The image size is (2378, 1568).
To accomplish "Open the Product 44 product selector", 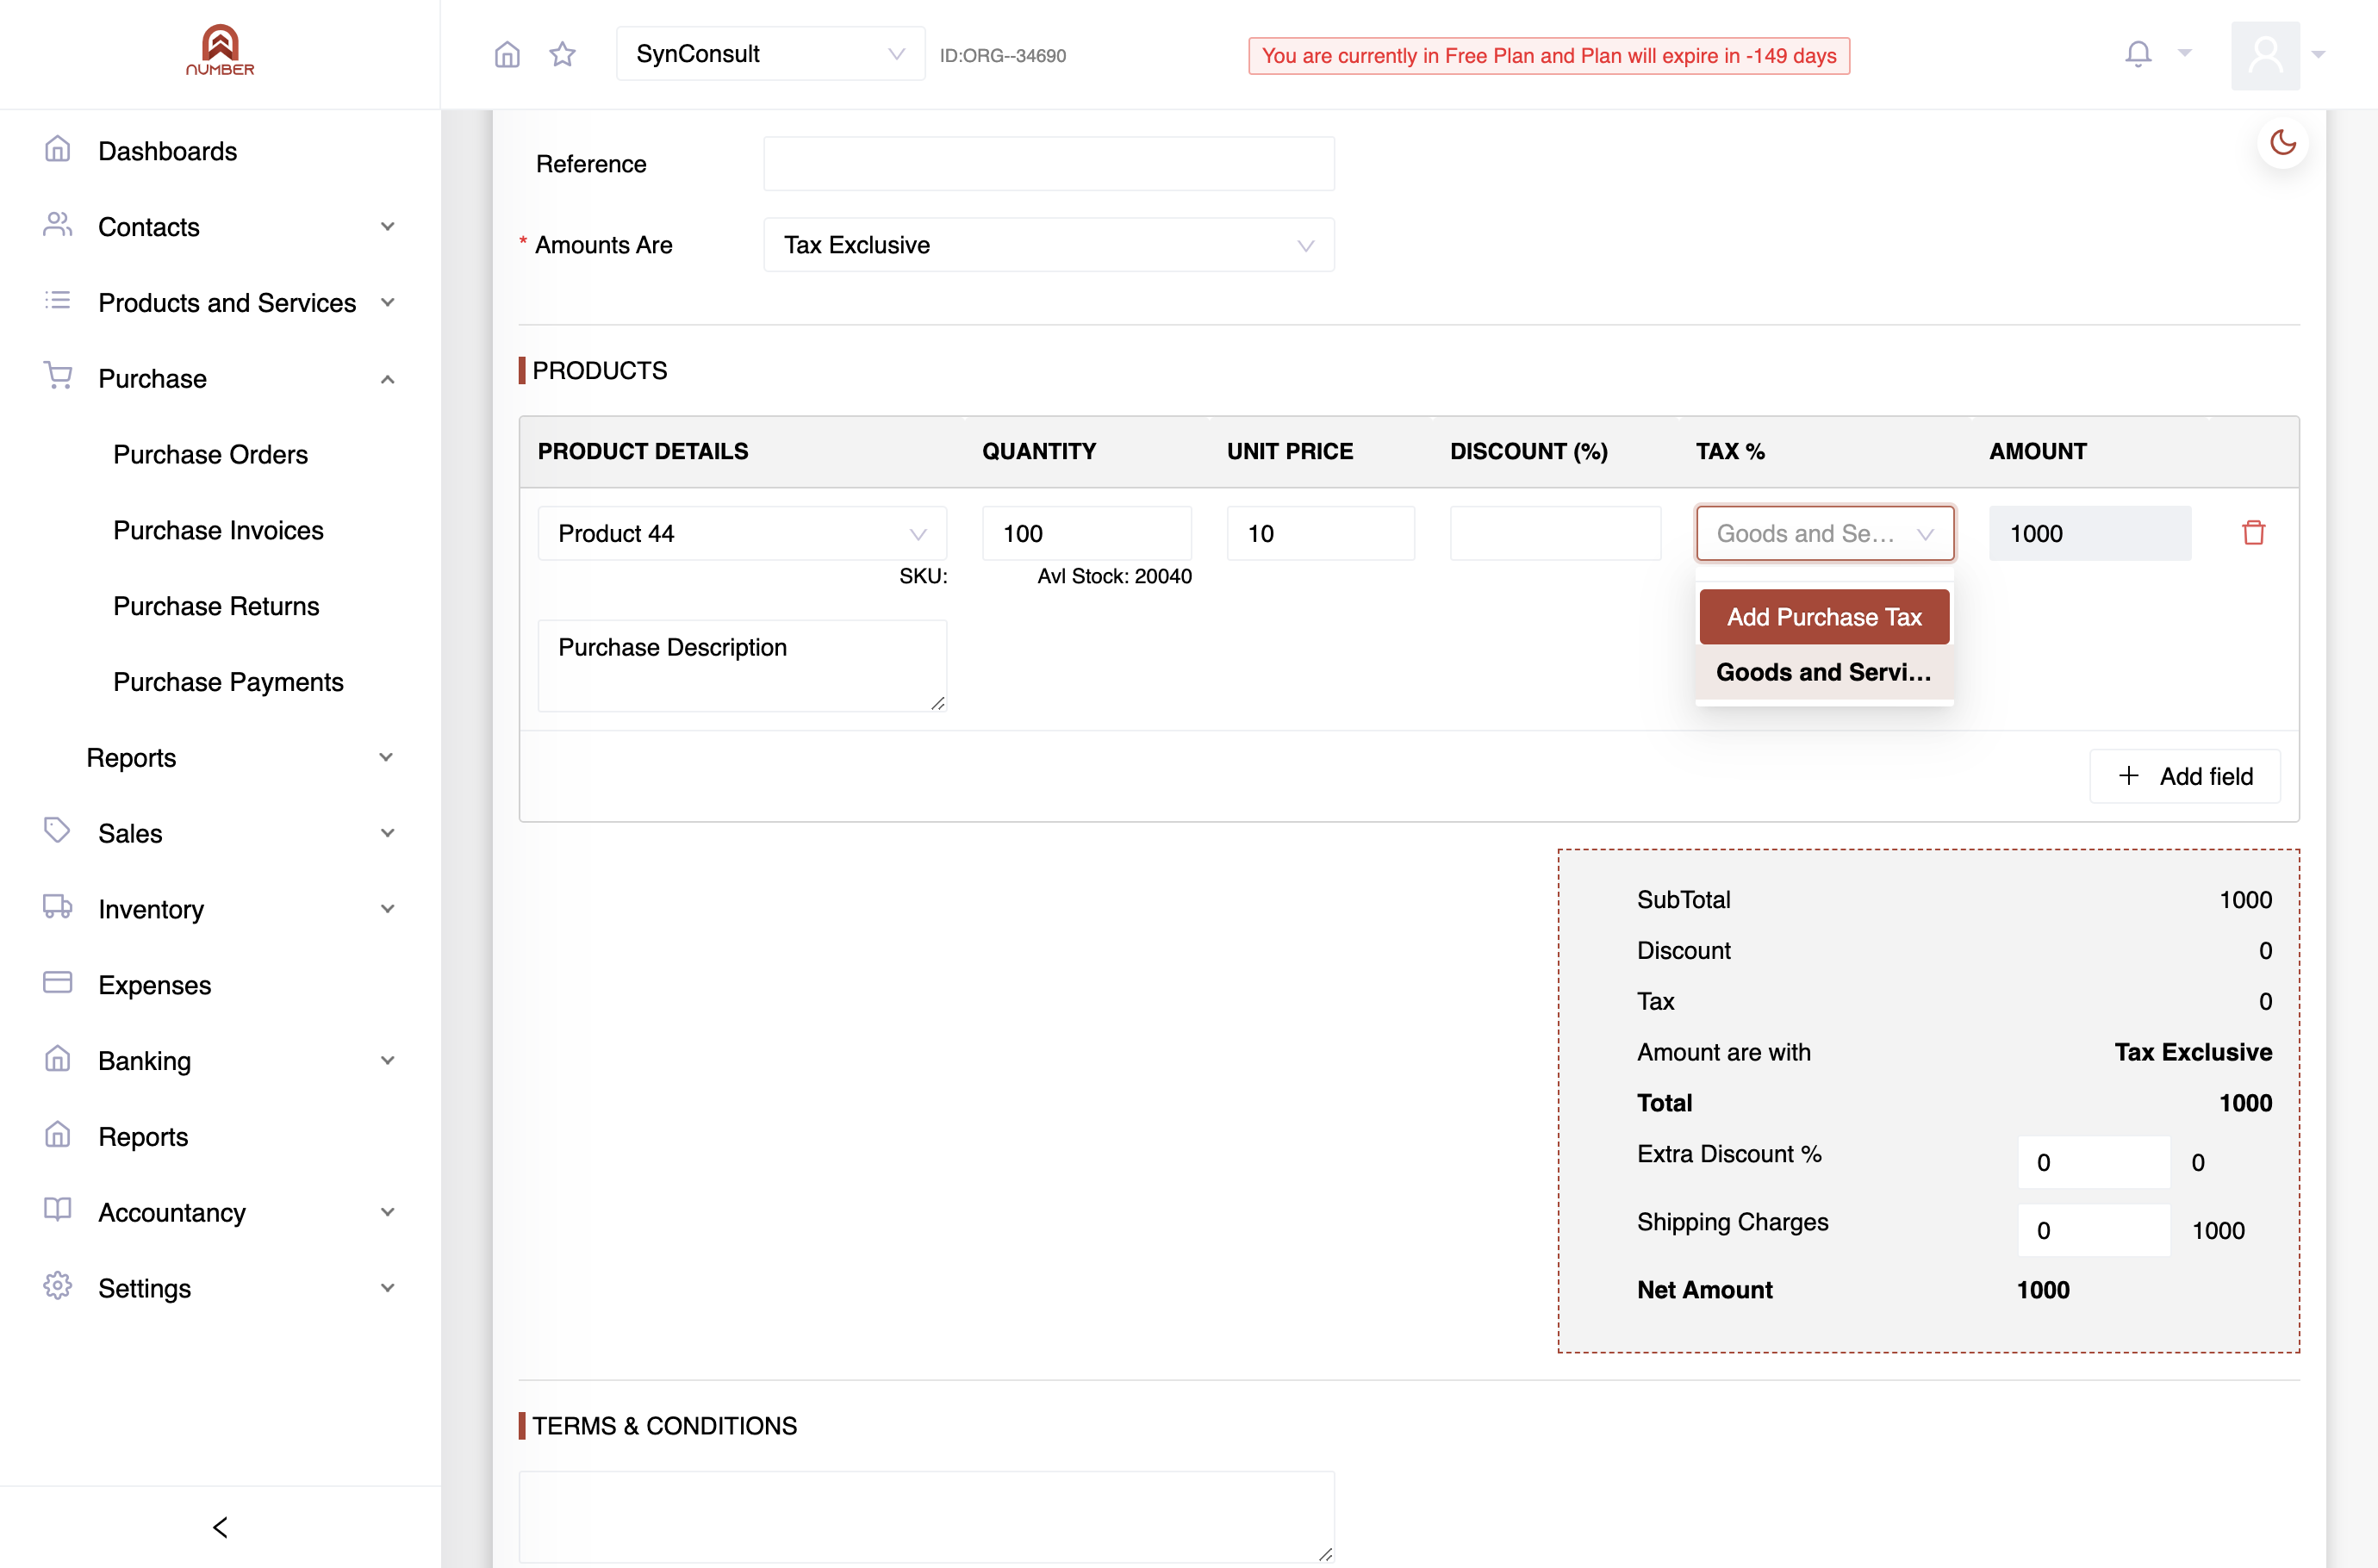I will (x=742, y=534).
